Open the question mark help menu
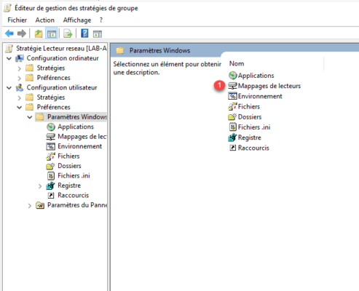359x291 pixels. tap(101, 20)
